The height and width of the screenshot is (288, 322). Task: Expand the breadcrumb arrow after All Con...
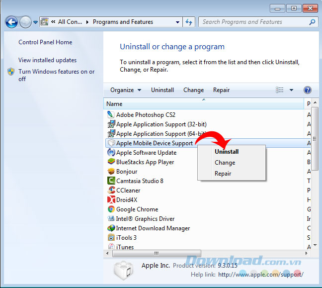[x=87, y=22]
